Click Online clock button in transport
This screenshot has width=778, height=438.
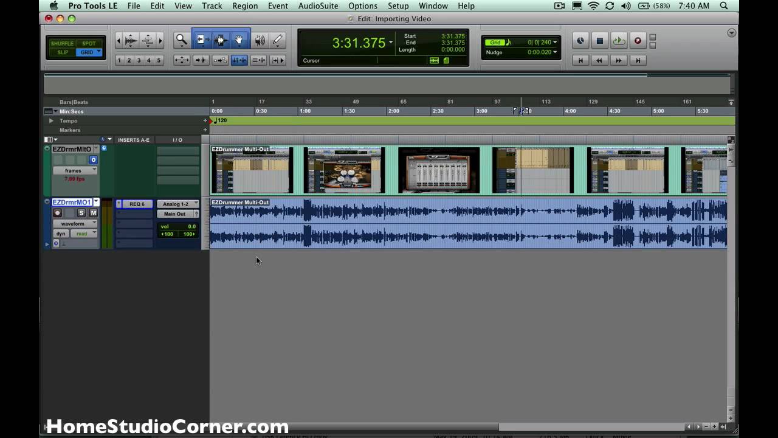(580, 41)
